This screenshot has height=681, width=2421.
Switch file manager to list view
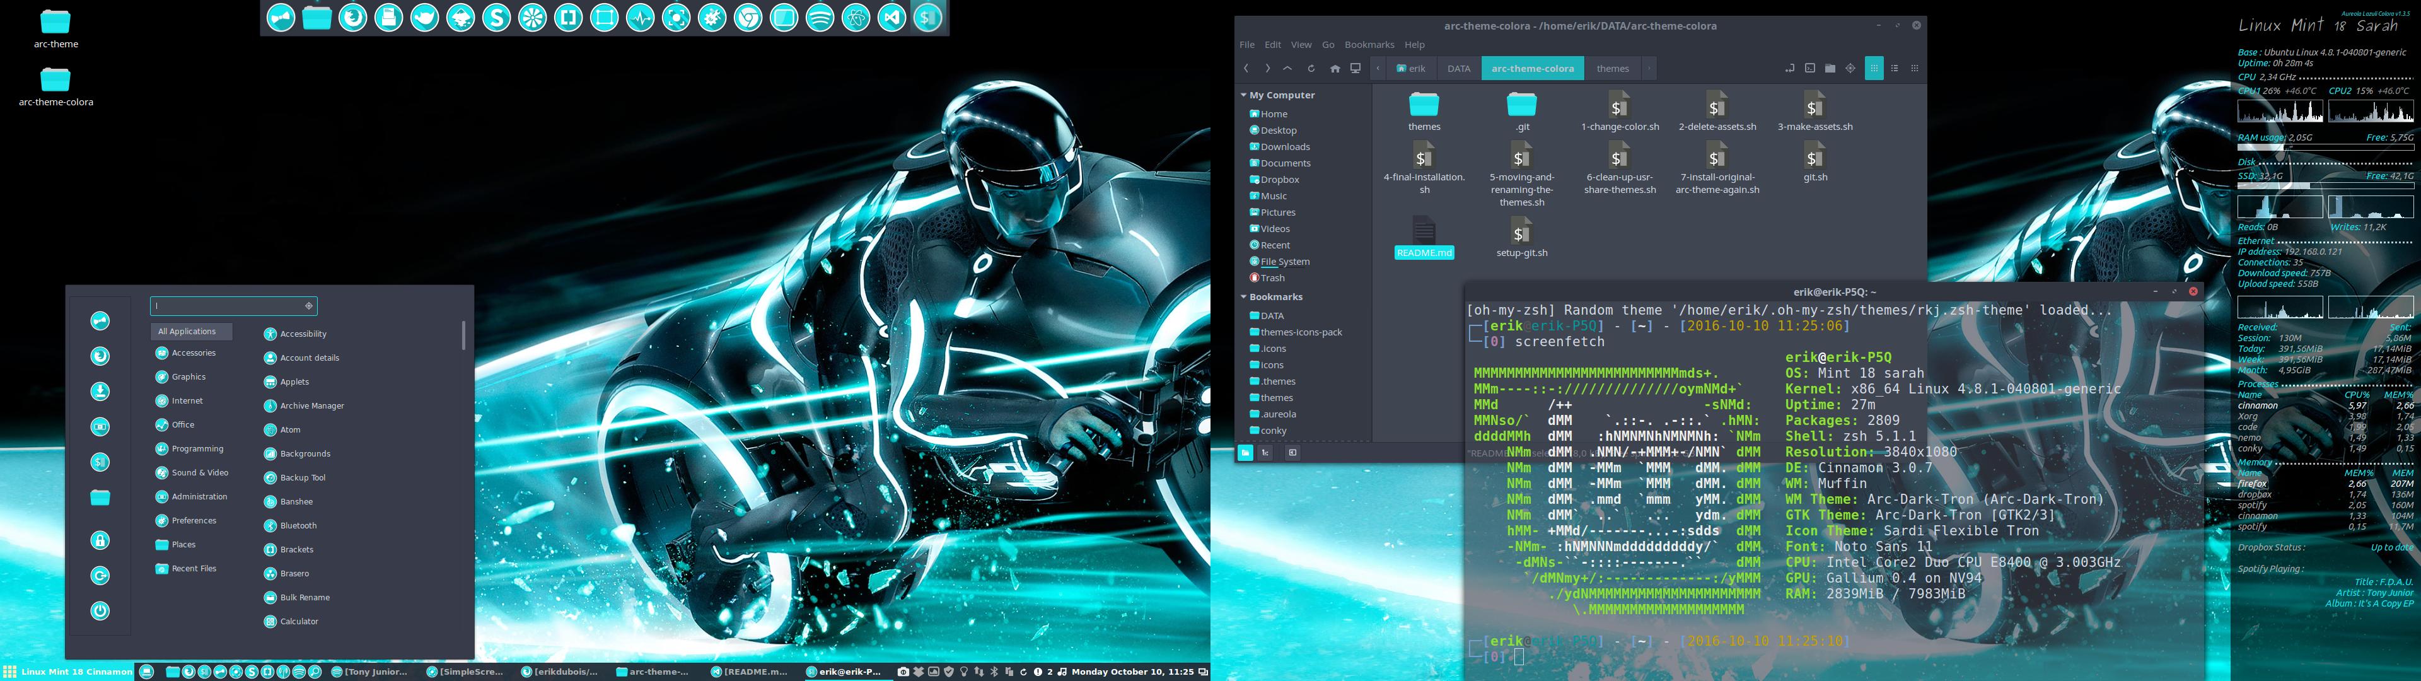1894,69
